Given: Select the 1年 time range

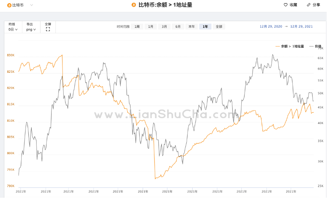Looking at the screenshot, I should 205,27.
